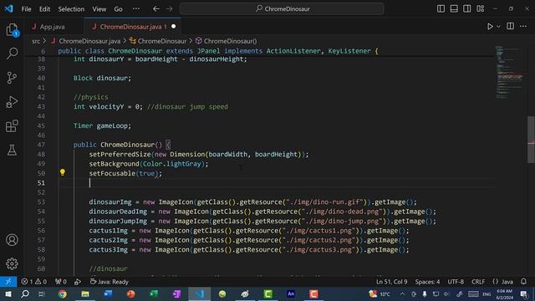This screenshot has height=301, width=535.
Task: Place cursor on line number 47
Action: click(x=41, y=145)
